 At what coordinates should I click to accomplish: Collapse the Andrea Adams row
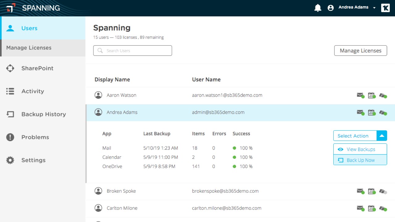[241, 113]
